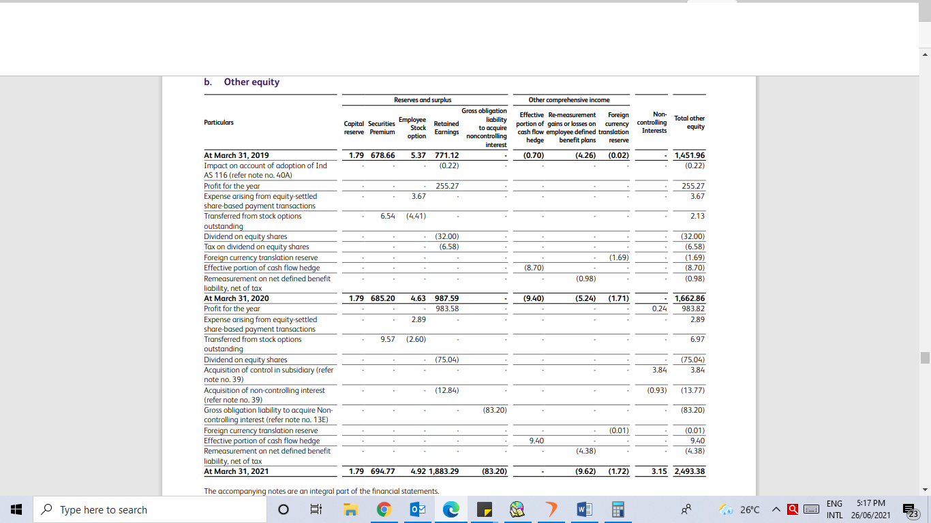
Task: Open Outlook from the taskbar
Action: coord(417,509)
